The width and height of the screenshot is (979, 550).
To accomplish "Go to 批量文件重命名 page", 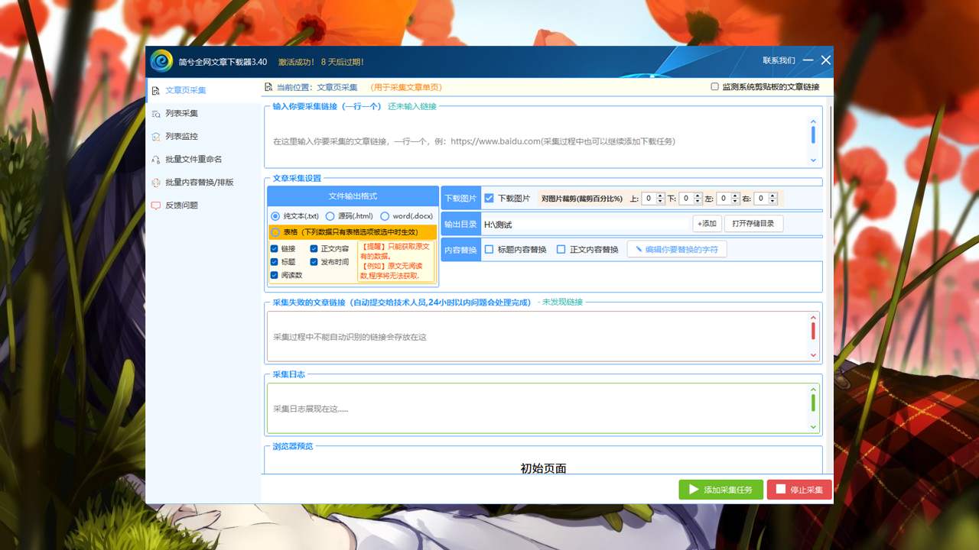I will pyautogui.click(x=203, y=159).
